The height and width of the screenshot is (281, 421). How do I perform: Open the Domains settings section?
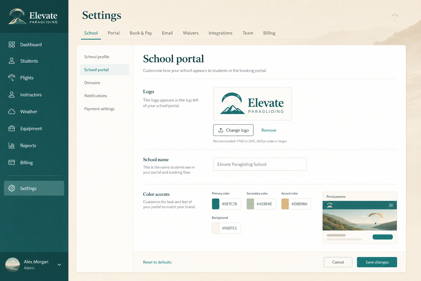[92, 83]
